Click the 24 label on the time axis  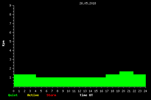pyautogui.click(x=145, y=91)
